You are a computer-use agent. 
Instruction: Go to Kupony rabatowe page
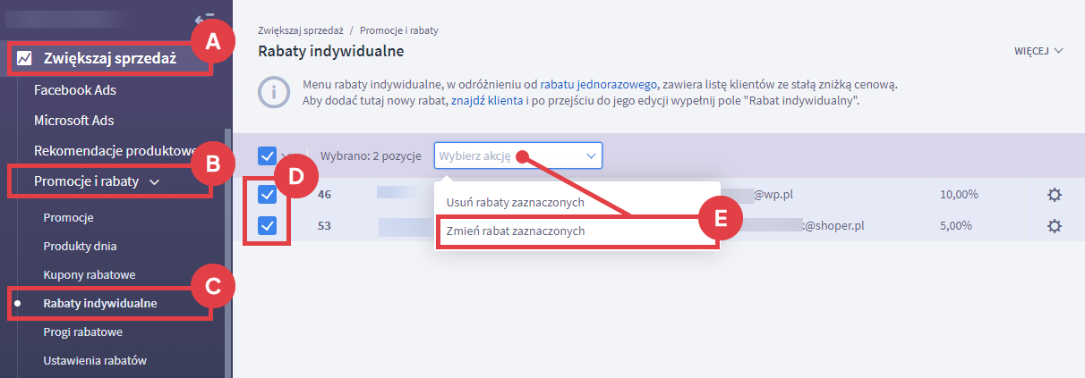pyautogui.click(x=90, y=274)
